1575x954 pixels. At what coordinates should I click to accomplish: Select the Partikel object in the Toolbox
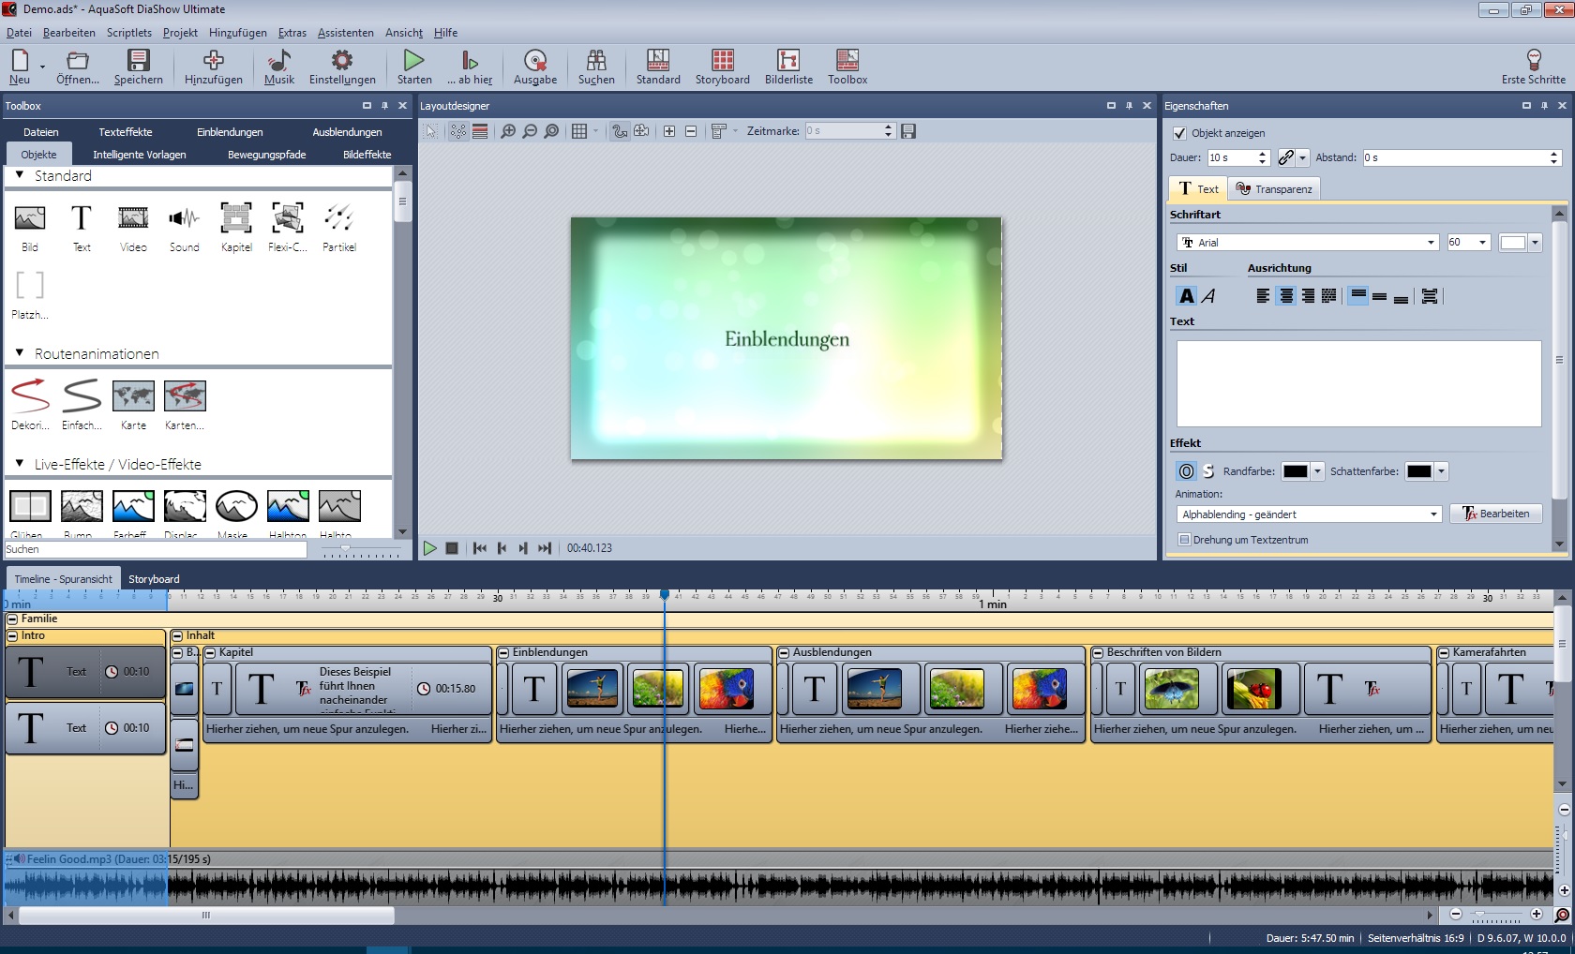(x=338, y=227)
